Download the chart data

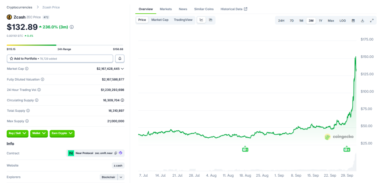(x=362, y=21)
